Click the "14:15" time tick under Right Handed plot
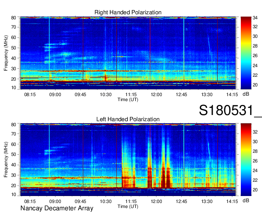Image resolution: width=262 pixels, height=213 pixels. point(232,95)
